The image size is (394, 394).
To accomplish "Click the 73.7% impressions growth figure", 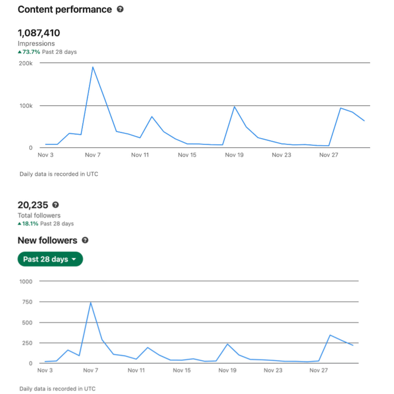I will click(x=31, y=52).
